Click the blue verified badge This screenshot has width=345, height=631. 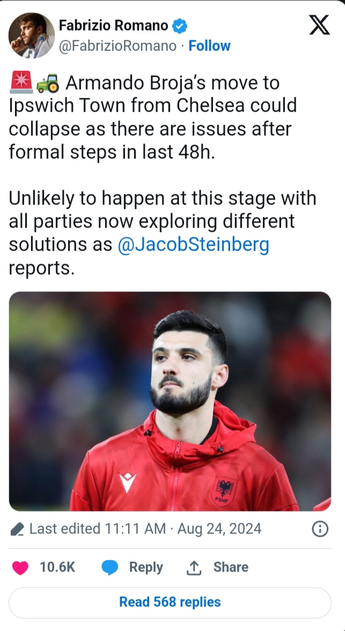pos(179,25)
